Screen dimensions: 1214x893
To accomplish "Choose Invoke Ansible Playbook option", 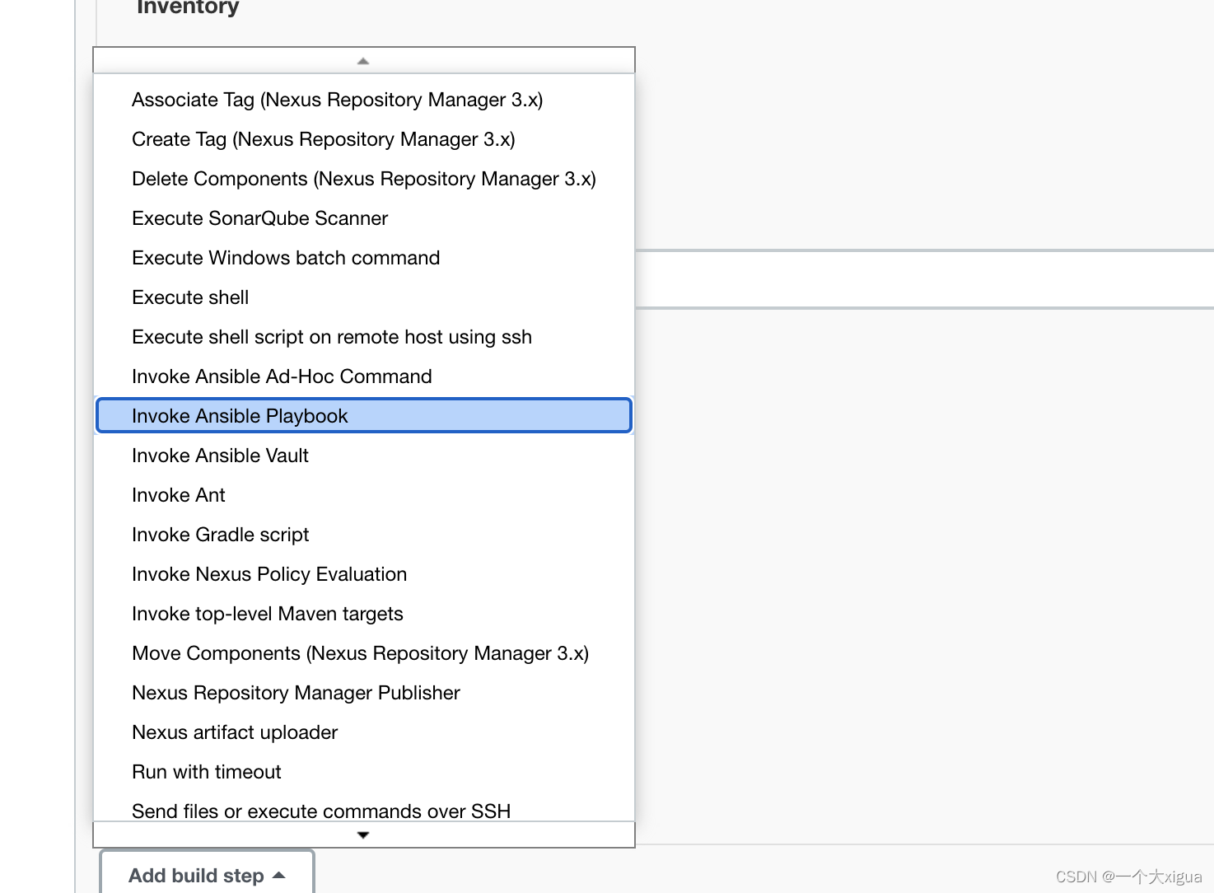I will tap(239, 415).
